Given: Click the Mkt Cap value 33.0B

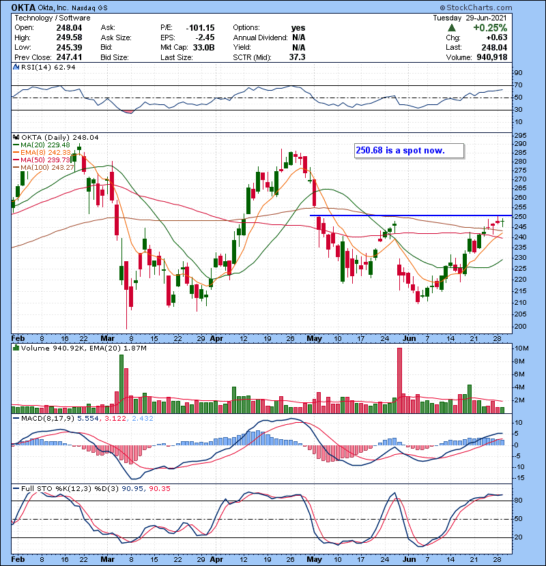Looking at the screenshot, I should click(203, 47).
